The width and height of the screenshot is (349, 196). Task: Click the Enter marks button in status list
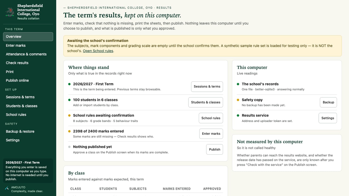coord(211,134)
